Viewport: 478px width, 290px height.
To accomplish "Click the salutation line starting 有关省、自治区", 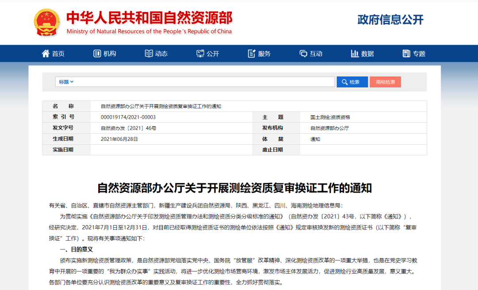I will click(196, 206).
